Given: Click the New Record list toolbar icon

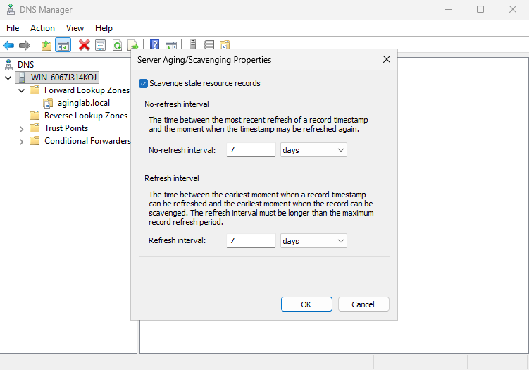Looking at the screenshot, I should pos(209,45).
